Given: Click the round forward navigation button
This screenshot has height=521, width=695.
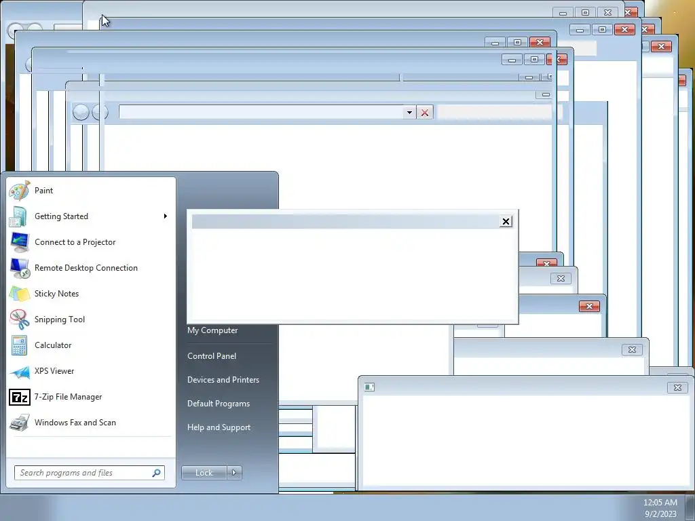Looking at the screenshot, I should coord(100,113).
